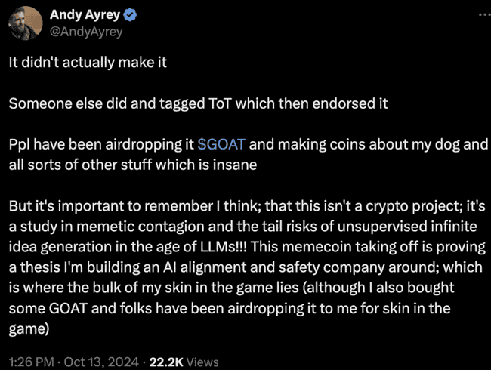Click the final word "game)" in tweet
This screenshot has height=370, width=491.
pos(29,329)
